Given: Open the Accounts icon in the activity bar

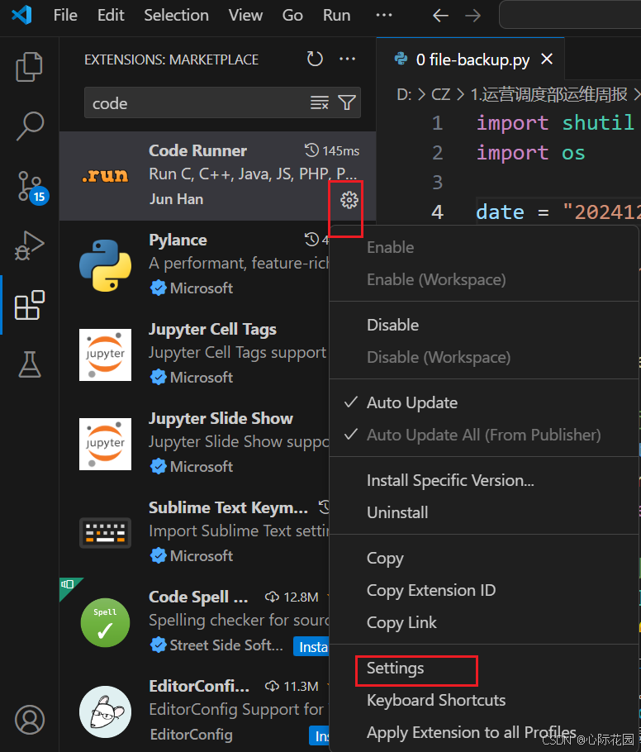Looking at the screenshot, I should (x=30, y=720).
